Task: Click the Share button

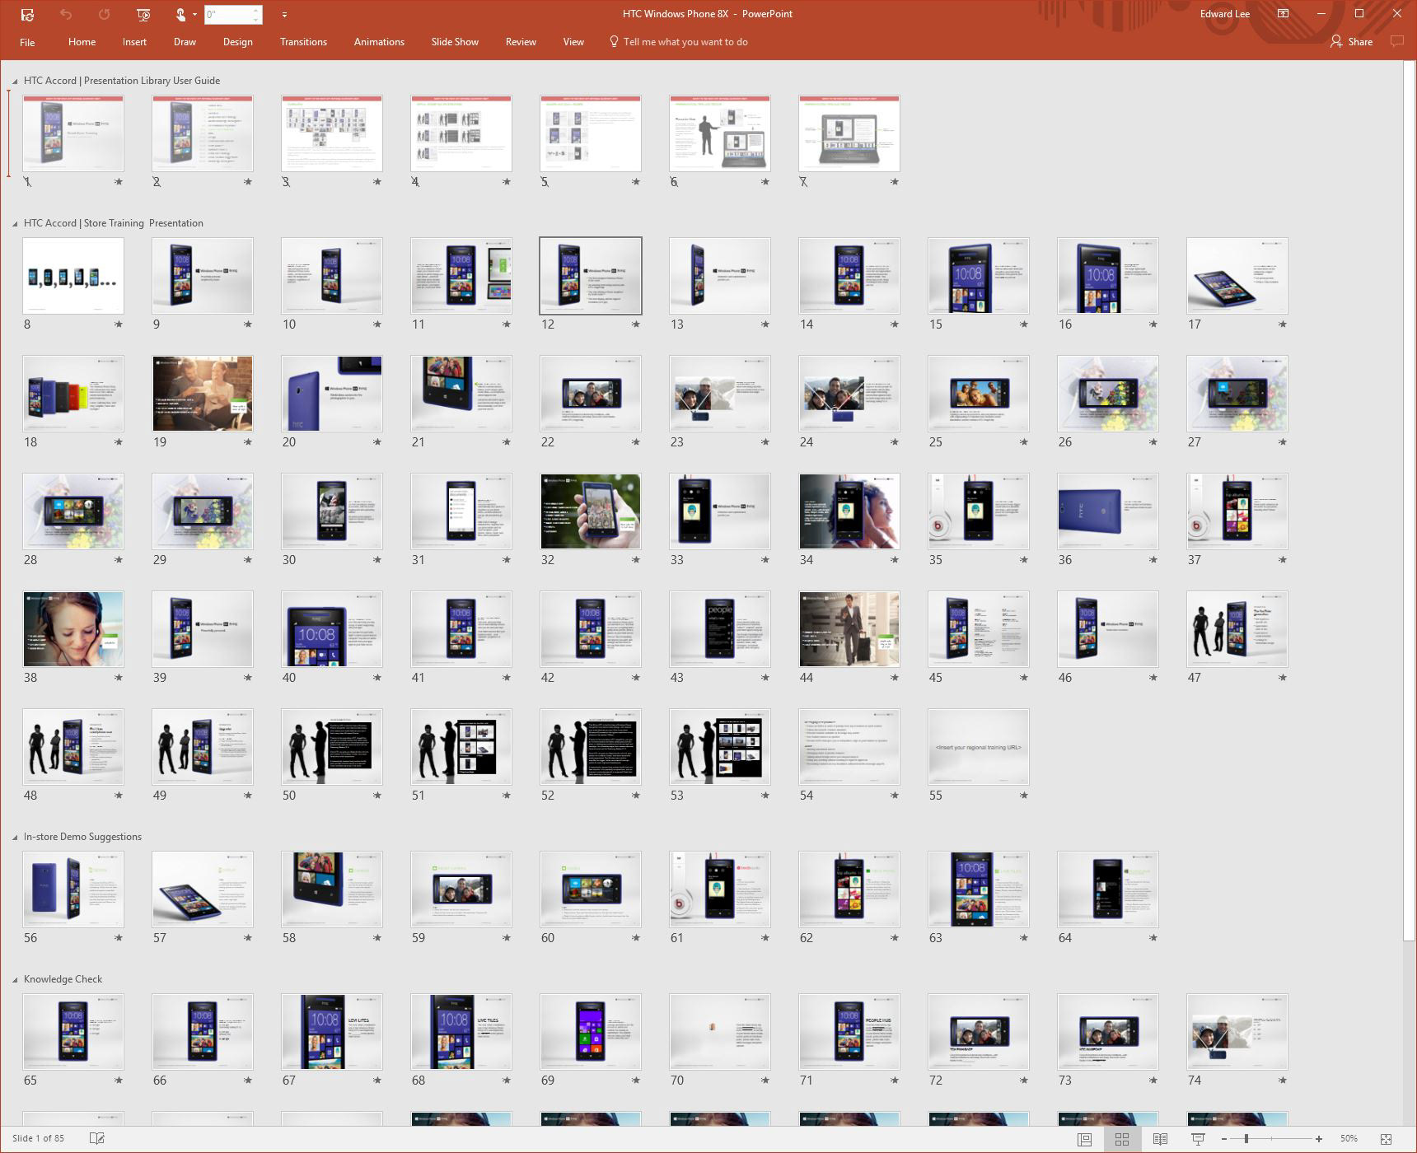Action: click(1351, 42)
